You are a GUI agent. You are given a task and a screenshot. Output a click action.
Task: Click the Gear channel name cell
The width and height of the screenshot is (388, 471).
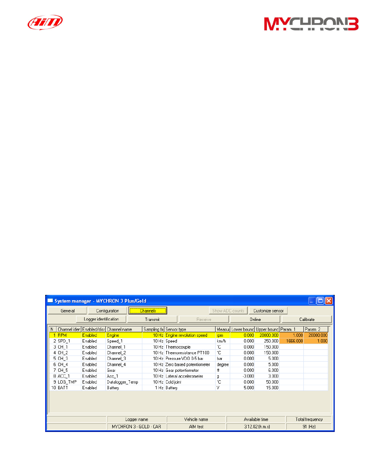coord(124,370)
